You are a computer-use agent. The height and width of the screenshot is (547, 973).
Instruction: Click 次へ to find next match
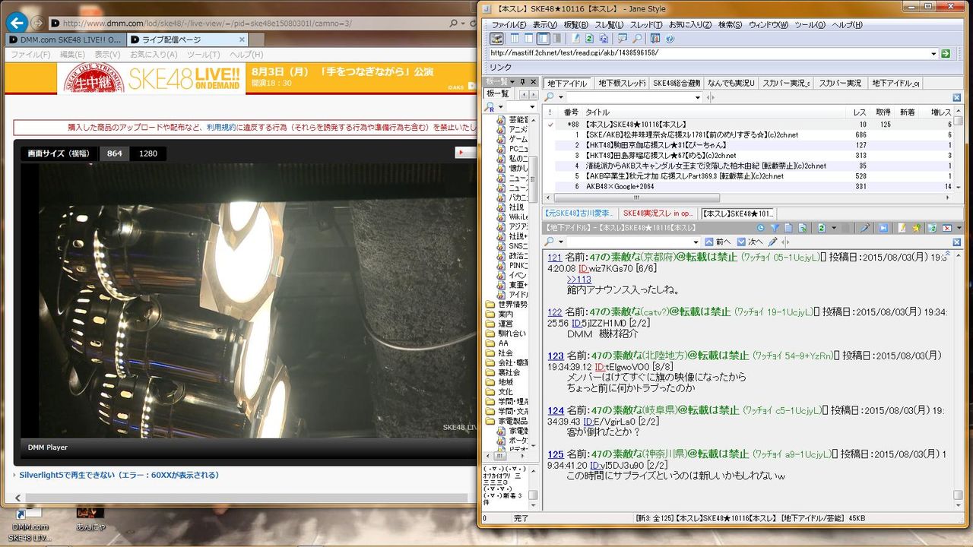pyautogui.click(x=750, y=242)
